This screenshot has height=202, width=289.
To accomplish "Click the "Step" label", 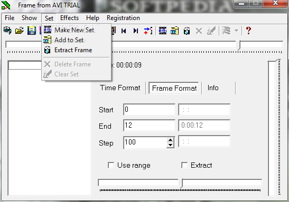I will coord(106,143).
